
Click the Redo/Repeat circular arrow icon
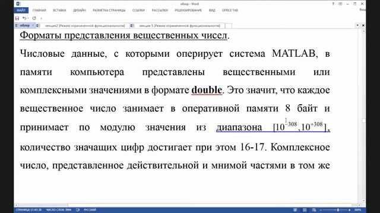(34, 18)
